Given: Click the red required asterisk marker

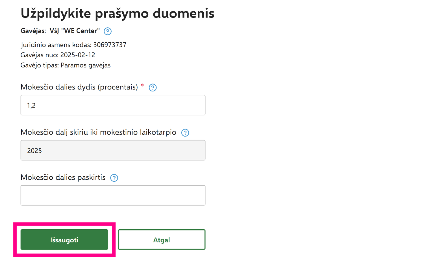Looking at the screenshot, I should pos(142,86).
